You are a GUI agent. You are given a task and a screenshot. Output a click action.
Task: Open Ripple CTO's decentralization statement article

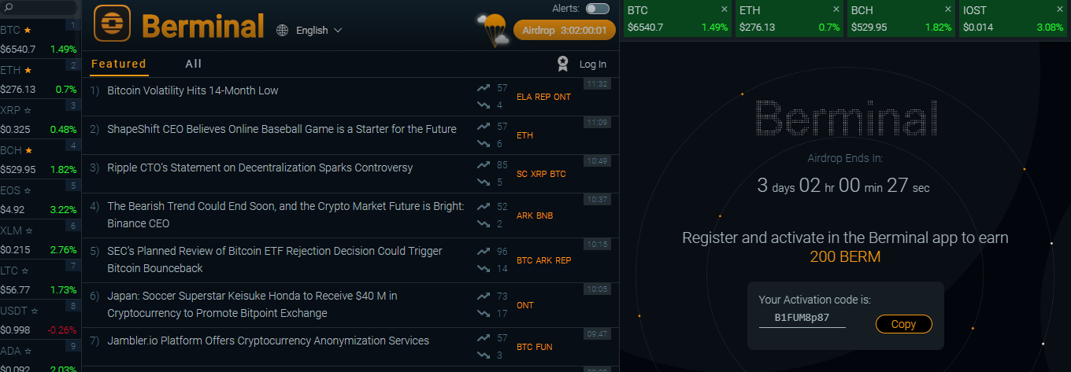(260, 168)
